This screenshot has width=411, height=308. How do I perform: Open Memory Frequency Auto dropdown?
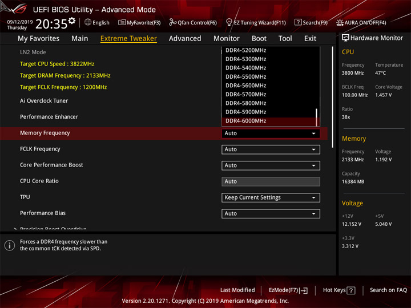[x=271, y=133]
